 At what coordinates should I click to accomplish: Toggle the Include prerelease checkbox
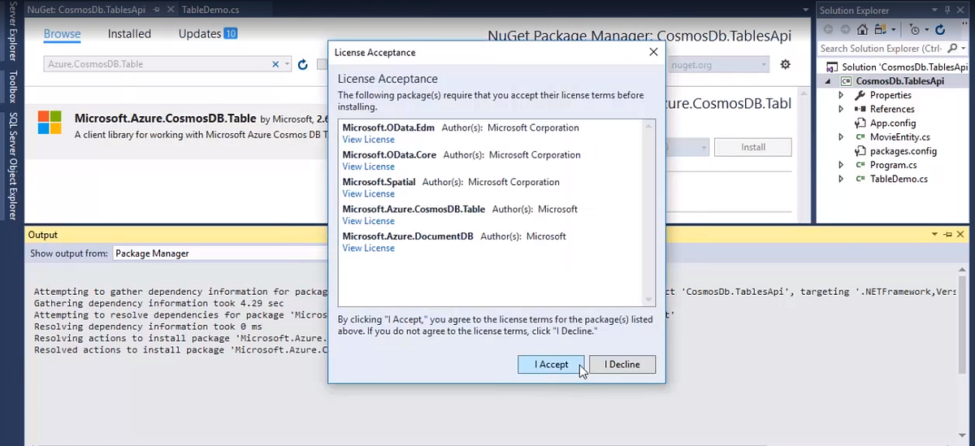(322, 64)
